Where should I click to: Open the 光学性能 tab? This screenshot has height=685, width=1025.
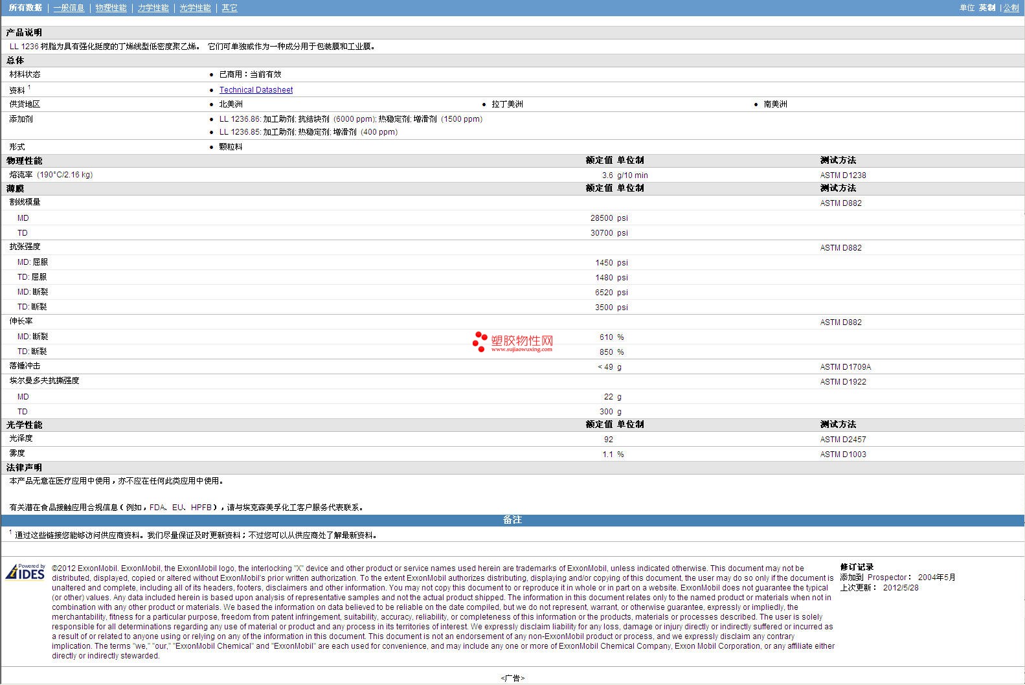[x=195, y=8]
